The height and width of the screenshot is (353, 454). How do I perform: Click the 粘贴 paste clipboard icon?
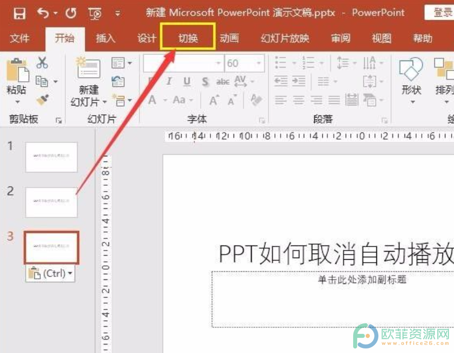pyautogui.click(x=17, y=70)
